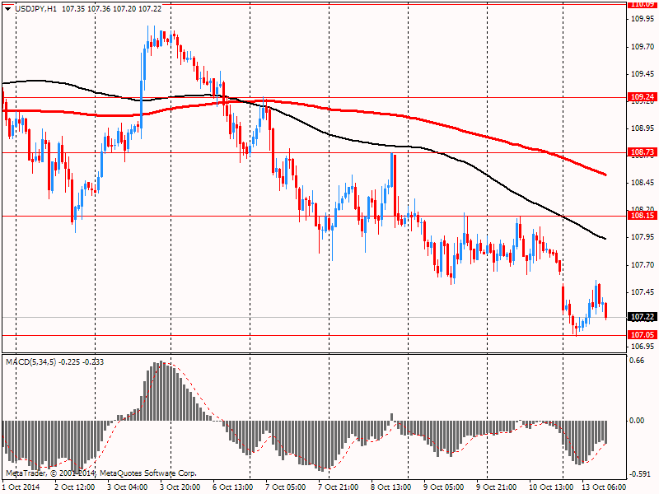Select the red 110.09 price level label
This screenshot has height=494, width=659.
[642, 5]
